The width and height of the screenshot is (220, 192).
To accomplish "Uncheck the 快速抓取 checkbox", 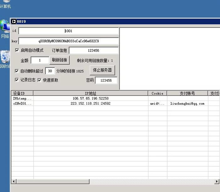I will [40, 80].
